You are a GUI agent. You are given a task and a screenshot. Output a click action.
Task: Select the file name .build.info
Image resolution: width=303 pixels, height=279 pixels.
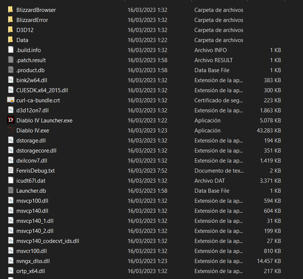click(x=29, y=50)
